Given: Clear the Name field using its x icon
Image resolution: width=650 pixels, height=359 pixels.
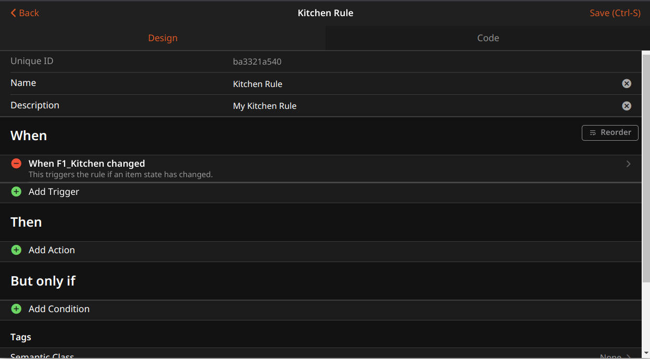Looking at the screenshot, I should pos(627,83).
